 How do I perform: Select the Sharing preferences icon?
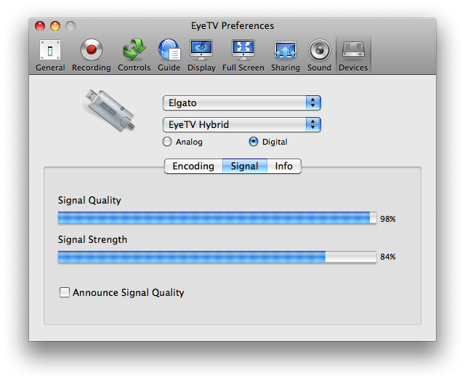(286, 55)
